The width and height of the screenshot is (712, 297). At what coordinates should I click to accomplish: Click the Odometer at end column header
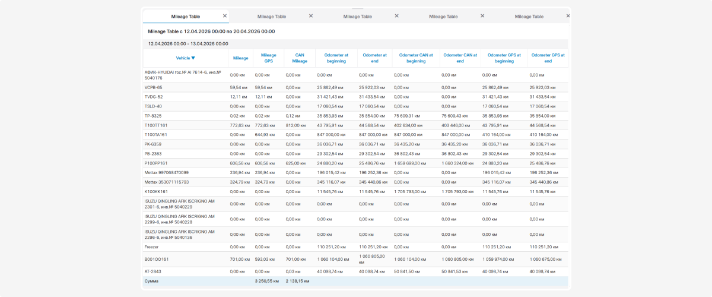(374, 58)
